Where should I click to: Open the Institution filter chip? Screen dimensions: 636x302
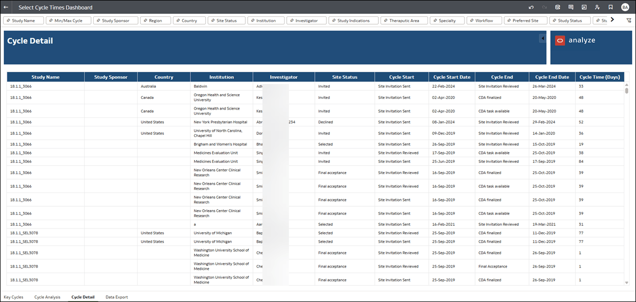coord(266,21)
